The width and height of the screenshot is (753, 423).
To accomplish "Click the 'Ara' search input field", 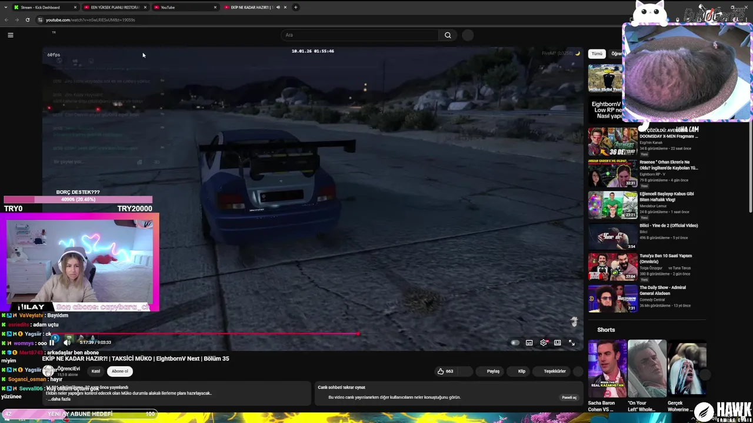I will 360,35.
